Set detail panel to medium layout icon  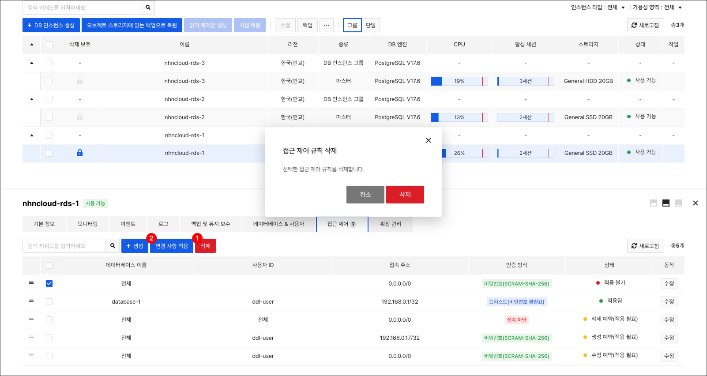coord(666,203)
